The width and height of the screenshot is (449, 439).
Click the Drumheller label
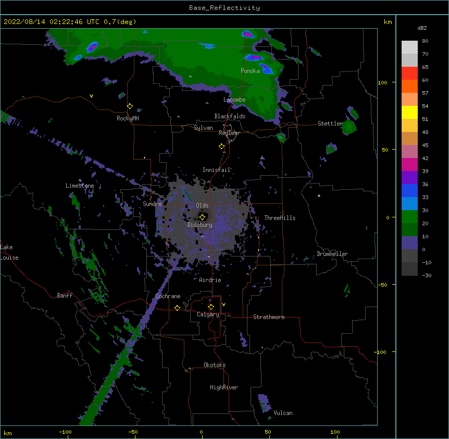332,254
